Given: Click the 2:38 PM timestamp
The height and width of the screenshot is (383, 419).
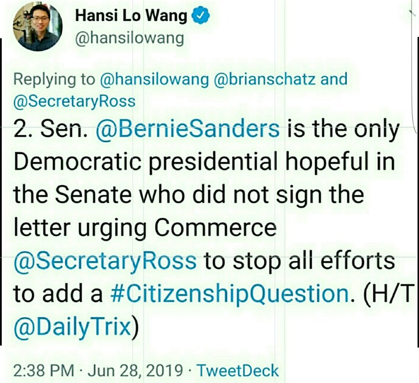Looking at the screenshot, I should (x=44, y=371).
